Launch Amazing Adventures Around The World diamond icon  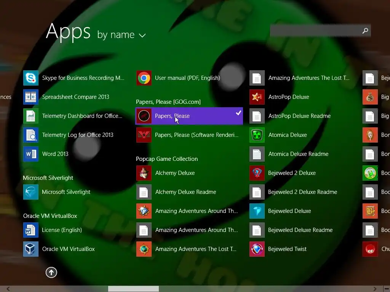144,211
